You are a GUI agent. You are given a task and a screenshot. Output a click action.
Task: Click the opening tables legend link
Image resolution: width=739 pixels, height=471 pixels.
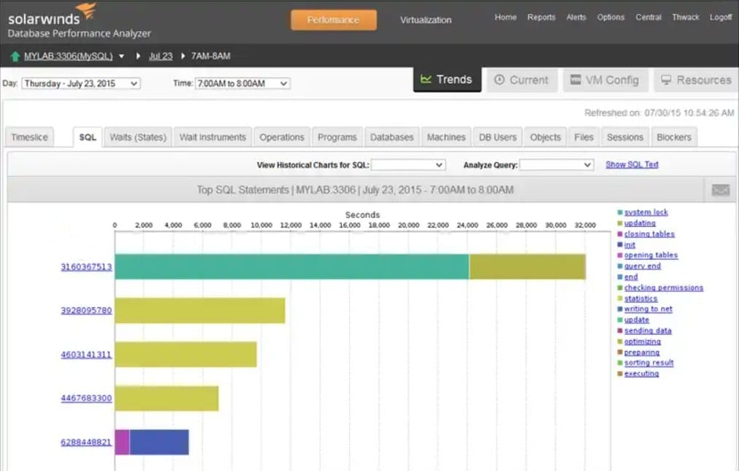click(x=651, y=255)
